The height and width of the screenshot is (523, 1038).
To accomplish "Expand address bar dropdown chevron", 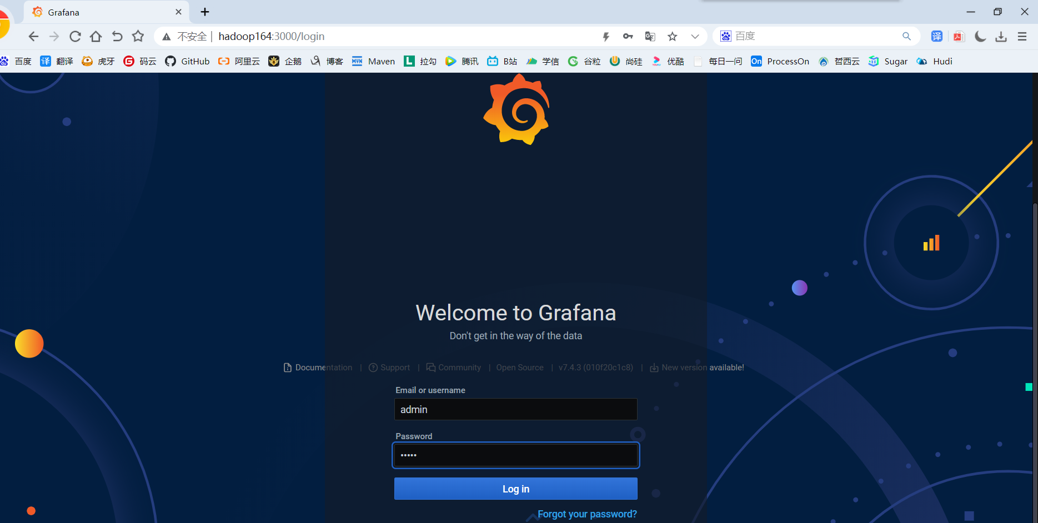I will [695, 37].
